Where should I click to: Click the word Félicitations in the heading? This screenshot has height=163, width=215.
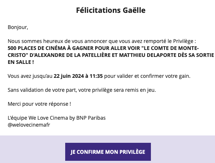click(x=98, y=10)
